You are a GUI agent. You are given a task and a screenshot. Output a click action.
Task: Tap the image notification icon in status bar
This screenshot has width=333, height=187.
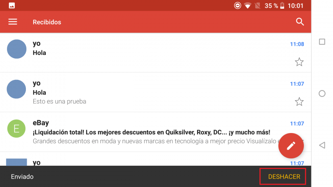pyautogui.click(x=12, y=6)
